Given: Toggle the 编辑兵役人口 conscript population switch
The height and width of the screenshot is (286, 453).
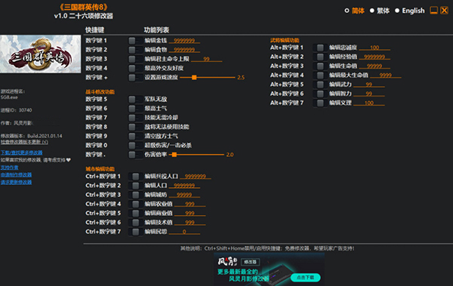Looking at the screenshot, I should tap(135, 177).
